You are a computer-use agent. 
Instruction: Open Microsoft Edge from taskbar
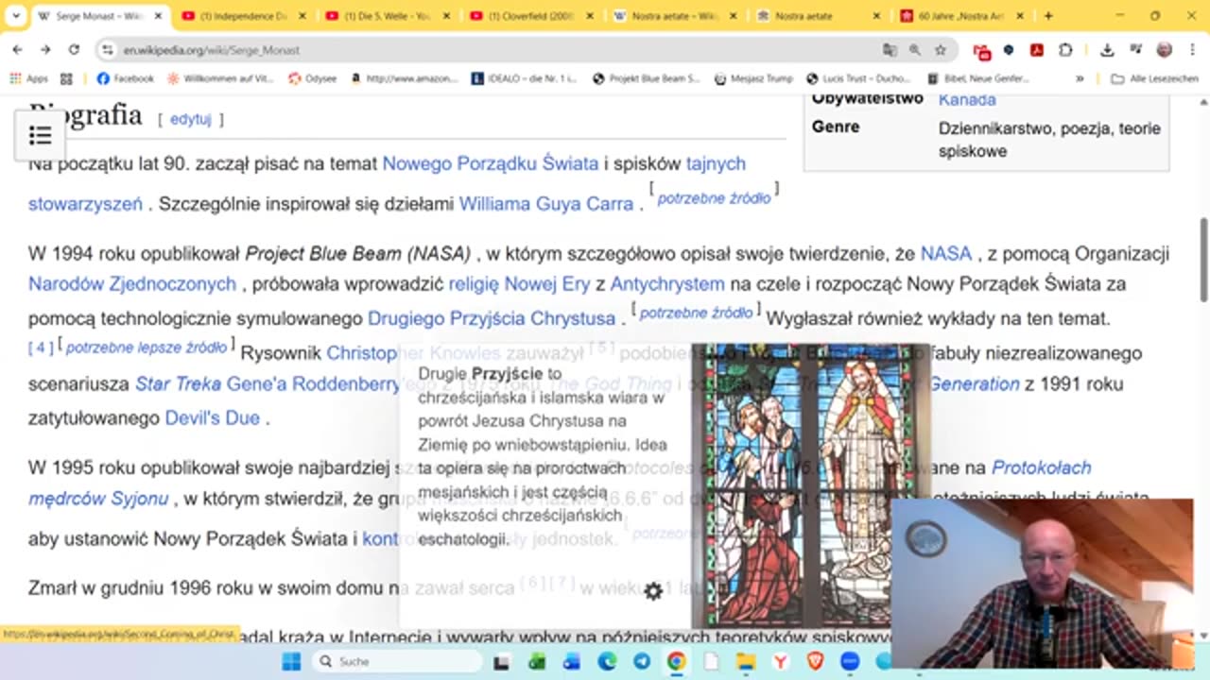(x=607, y=661)
